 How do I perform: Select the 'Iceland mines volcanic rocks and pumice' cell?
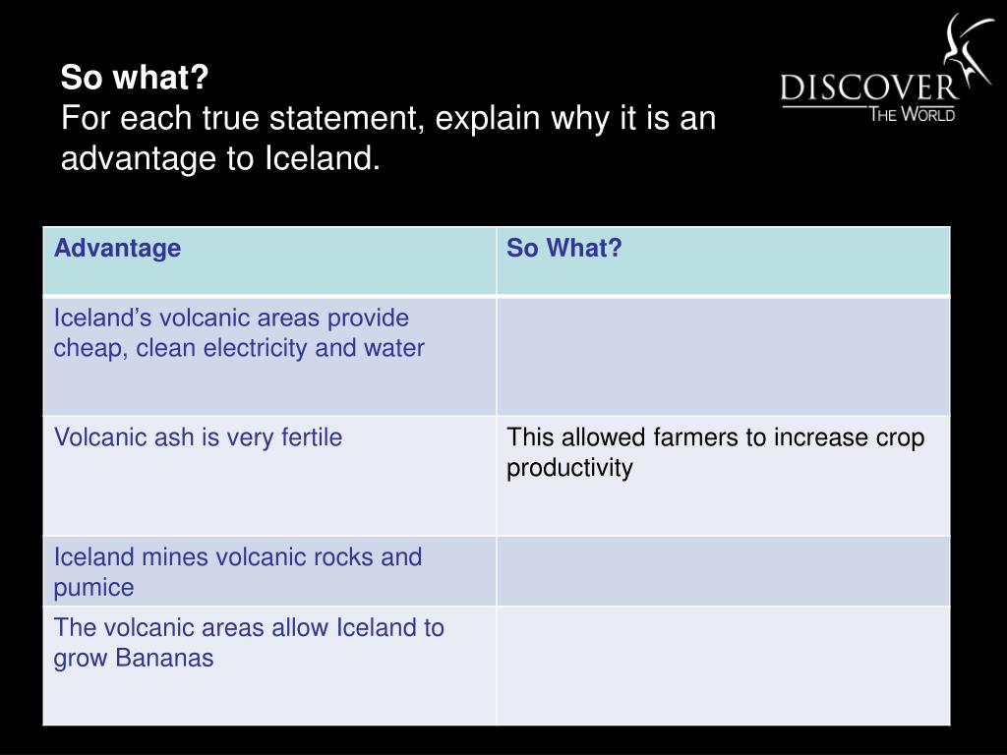click(269, 571)
